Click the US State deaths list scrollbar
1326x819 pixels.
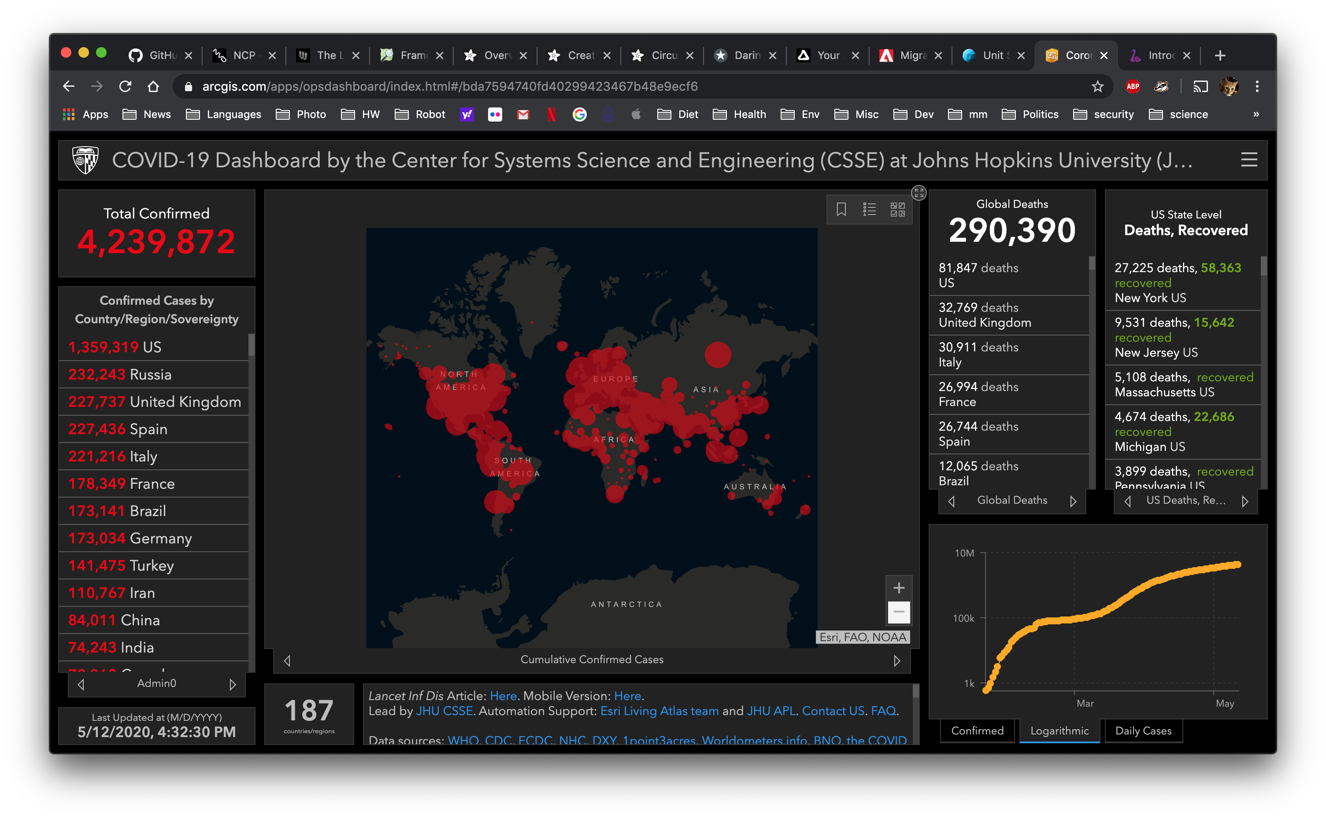click(1264, 266)
